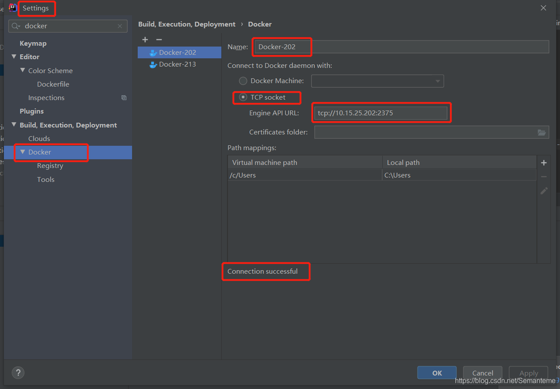Click the Inspections project-level settings icon
Viewport: 560px width, 389px height.
(124, 98)
